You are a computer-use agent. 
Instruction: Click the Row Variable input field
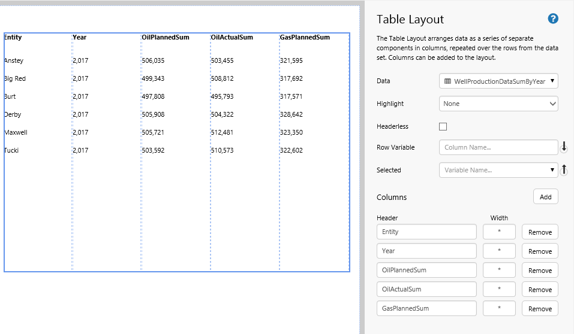click(x=498, y=147)
